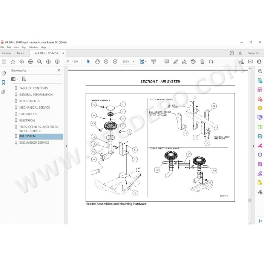The height and width of the screenshot is (264, 264).
Task: Click search magnifier in right tools pane
Action: (260, 71)
